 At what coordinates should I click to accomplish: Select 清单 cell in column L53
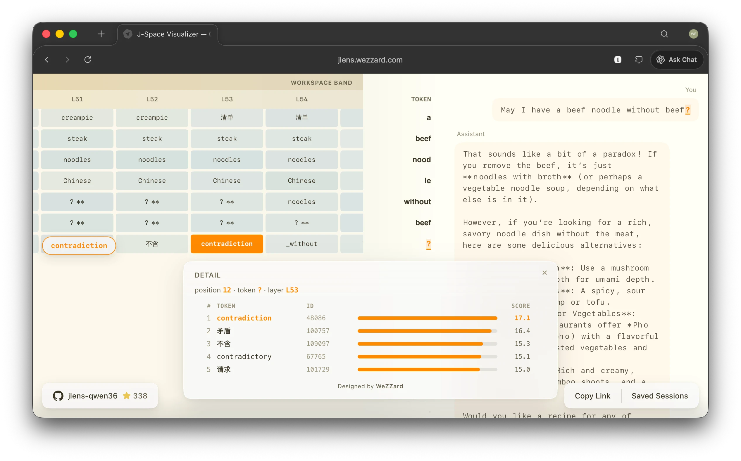point(227,118)
